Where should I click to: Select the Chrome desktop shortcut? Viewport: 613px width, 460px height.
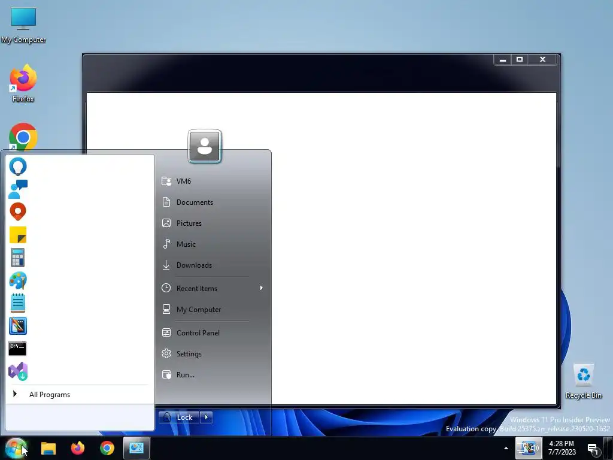point(23,137)
